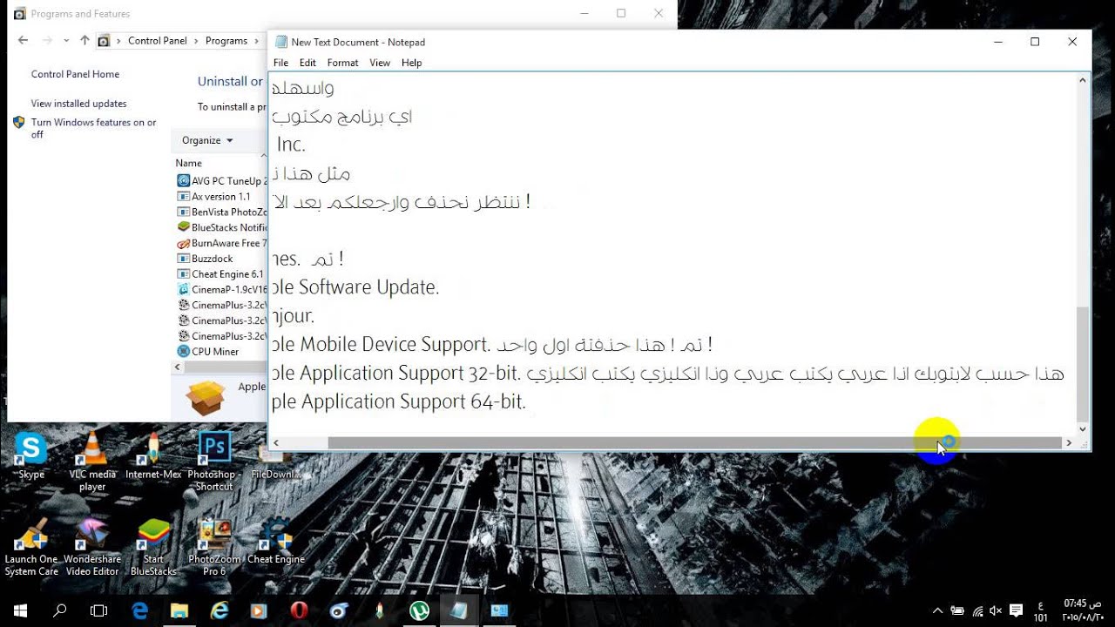Open the VLC media player desktop icon

click(x=92, y=462)
